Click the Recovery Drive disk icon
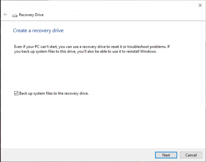The image size is (206, 162). coord(15,16)
